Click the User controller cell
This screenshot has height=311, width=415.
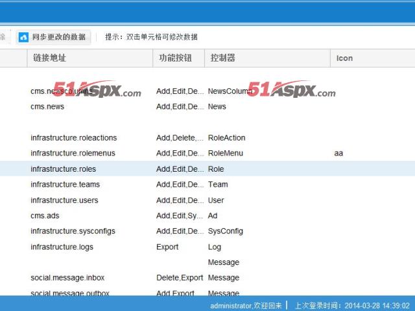coord(216,200)
